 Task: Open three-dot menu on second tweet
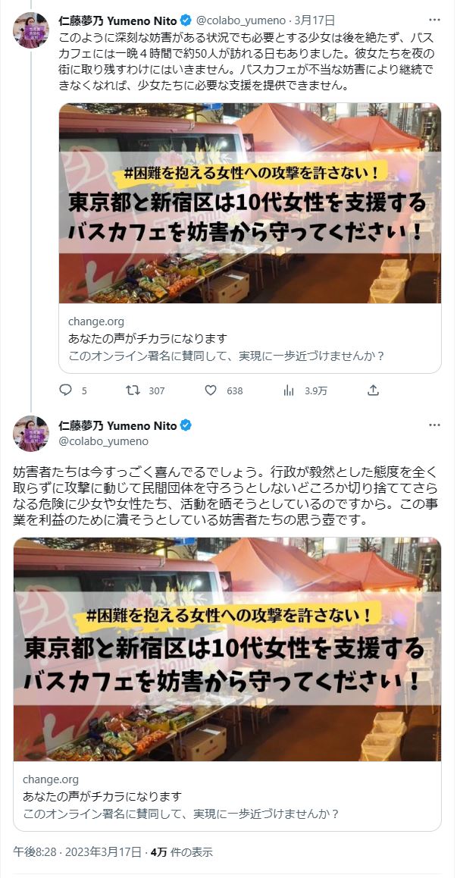coord(434,425)
